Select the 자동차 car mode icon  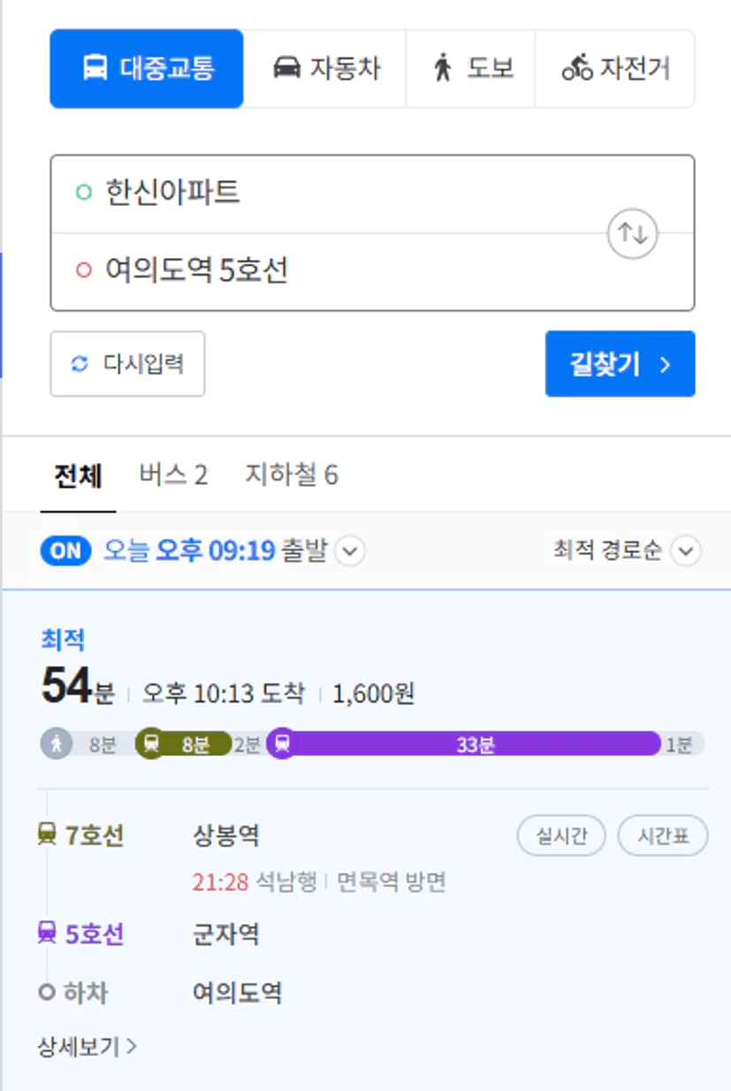[x=286, y=68]
